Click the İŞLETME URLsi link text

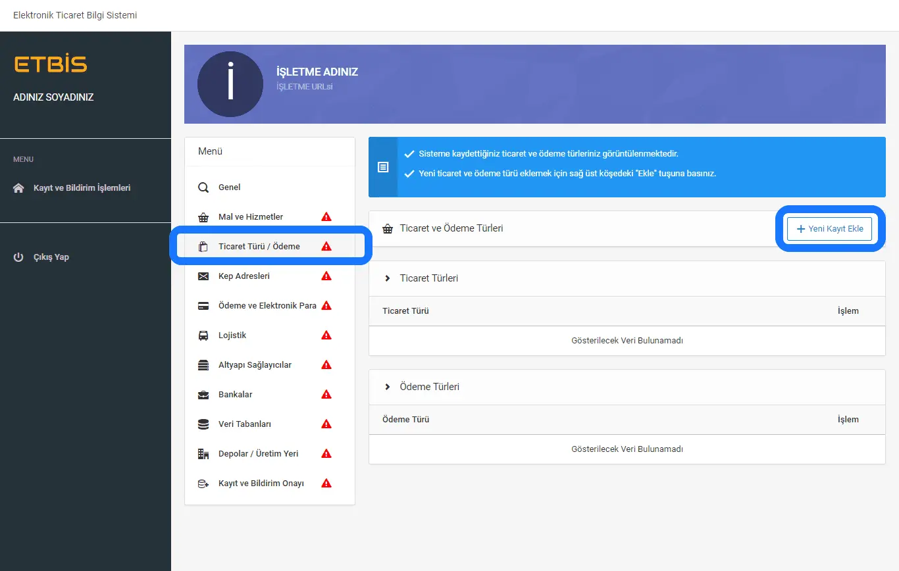(x=304, y=87)
